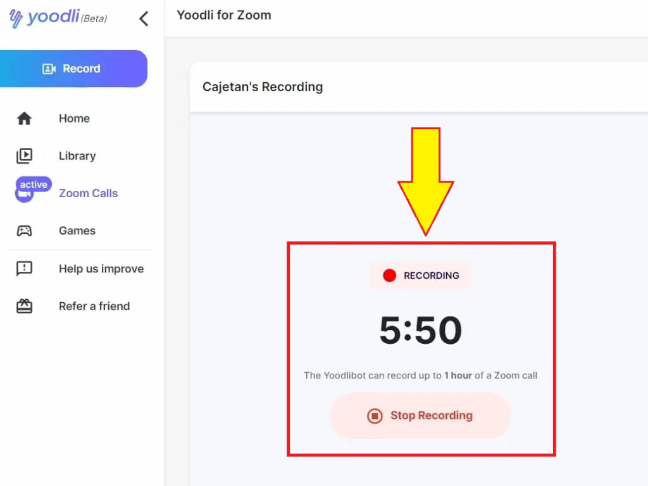The height and width of the screenshot is (486, 648).
Task: Click the Zoom Calls camera icon
Action: point(24,195)
